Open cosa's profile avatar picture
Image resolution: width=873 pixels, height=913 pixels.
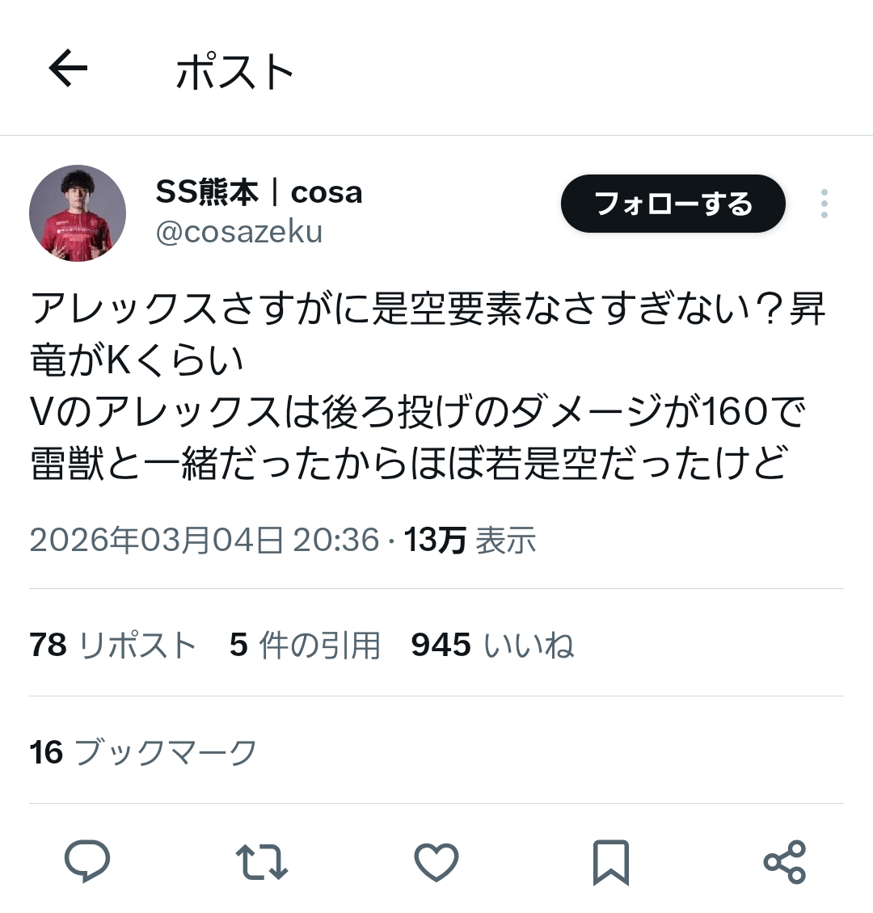(78, 213)
